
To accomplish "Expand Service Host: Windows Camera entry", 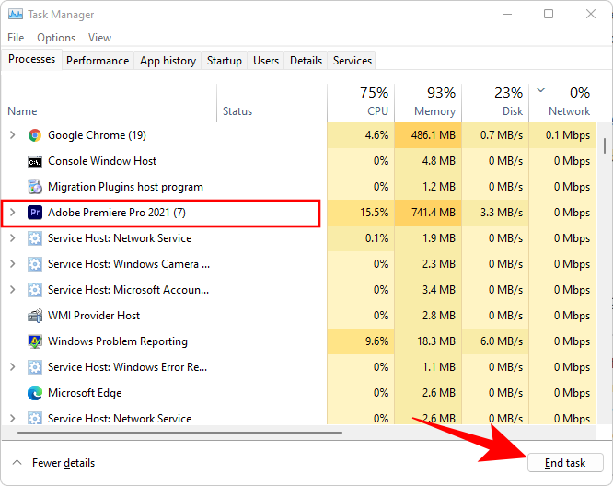I will (x=12, y=264).
